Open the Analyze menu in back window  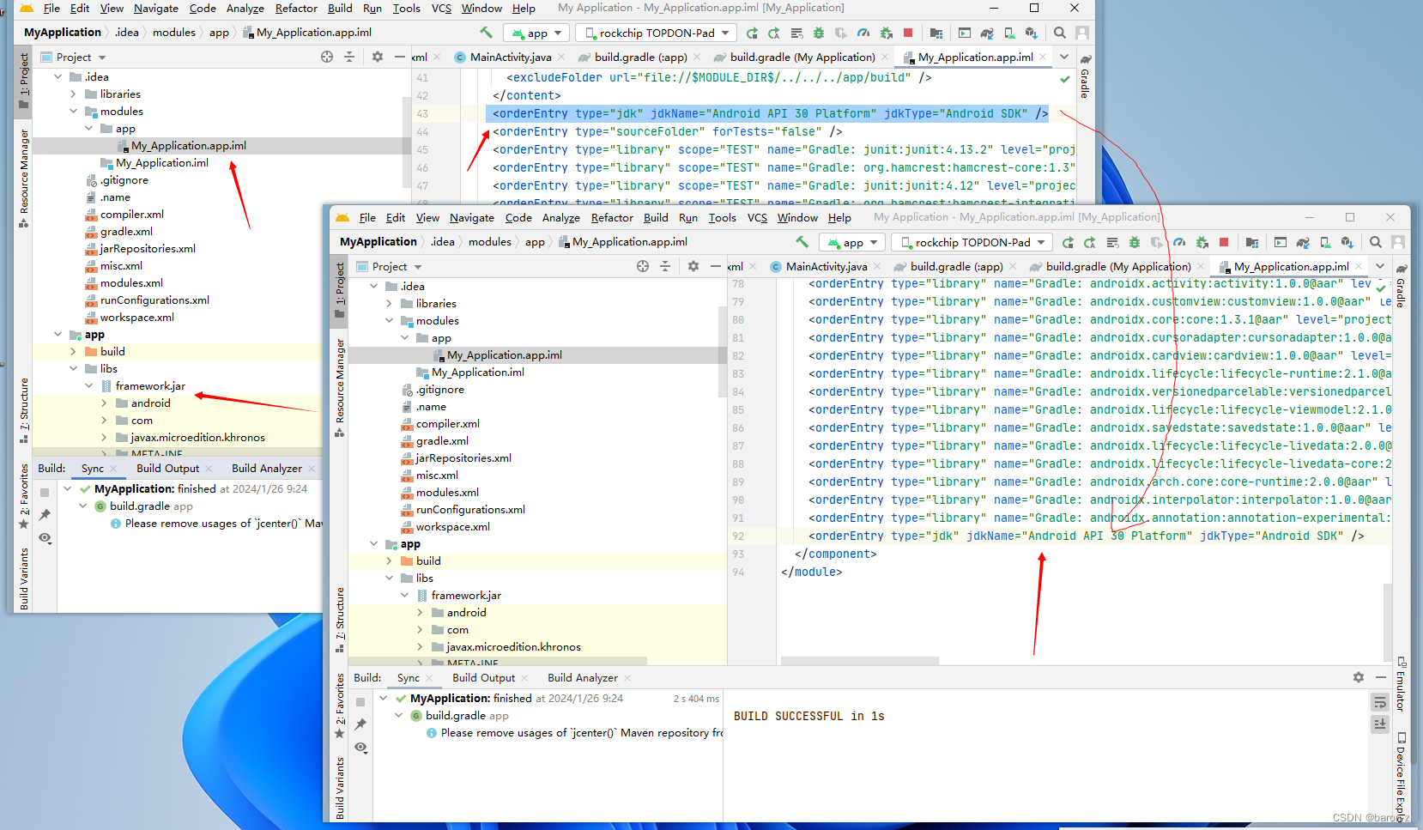(x=245, y=9)
